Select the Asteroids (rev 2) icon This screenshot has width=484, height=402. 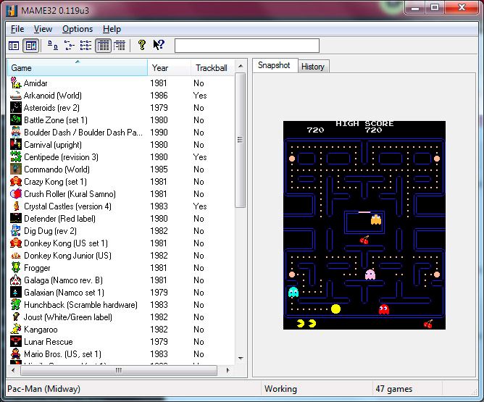coord(16,108)
